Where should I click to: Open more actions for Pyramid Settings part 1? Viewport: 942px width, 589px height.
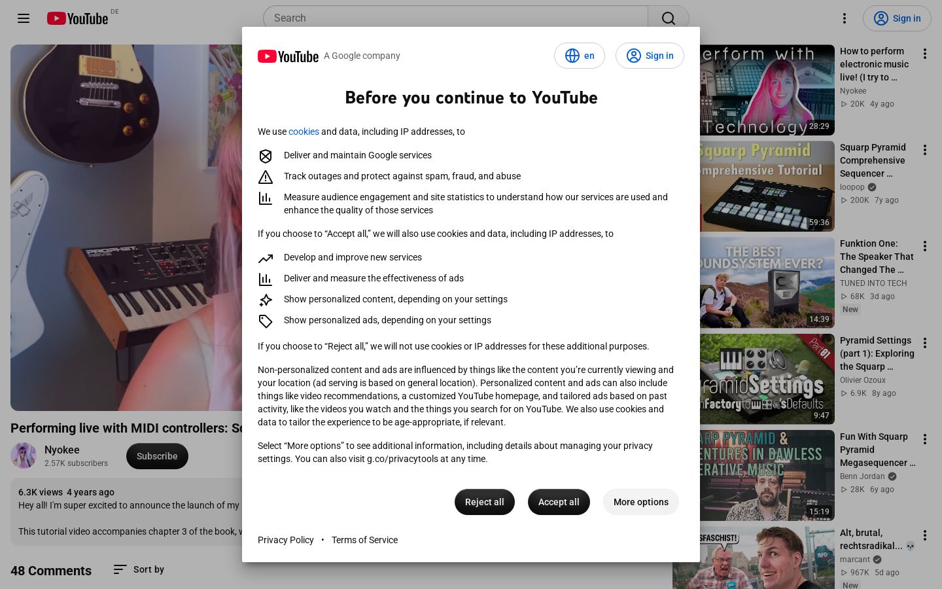(925, 343)
